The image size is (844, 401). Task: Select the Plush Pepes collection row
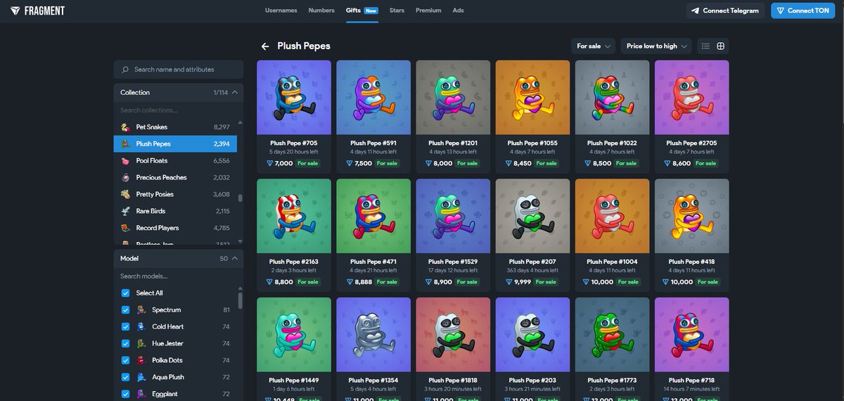[x=175, y=144]
